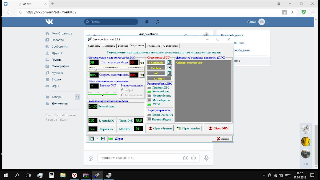The image size is (320, 180).
Task: Open the Параметры tab
Action: 109,46
